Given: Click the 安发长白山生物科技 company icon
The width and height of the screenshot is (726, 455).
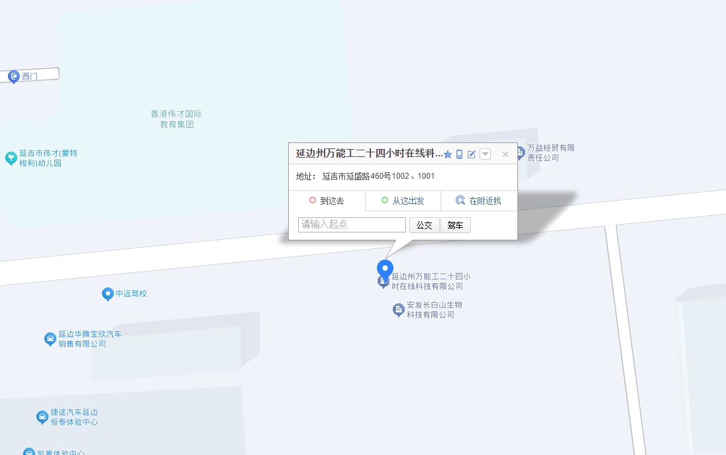Looking at the screenshot, I should [398, 309].
